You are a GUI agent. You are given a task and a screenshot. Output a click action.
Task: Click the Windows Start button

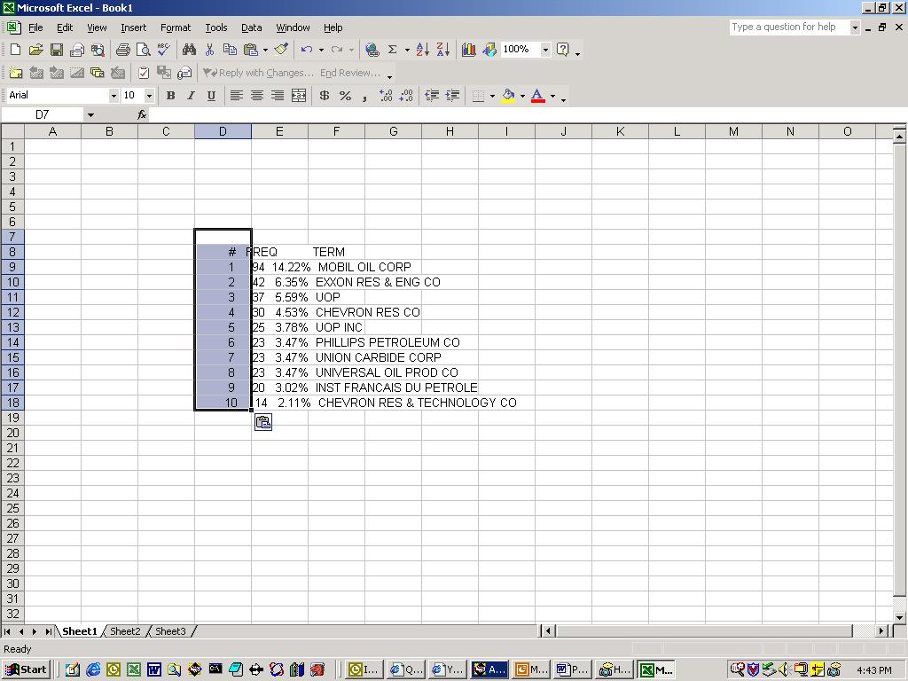tap(26, 669)
